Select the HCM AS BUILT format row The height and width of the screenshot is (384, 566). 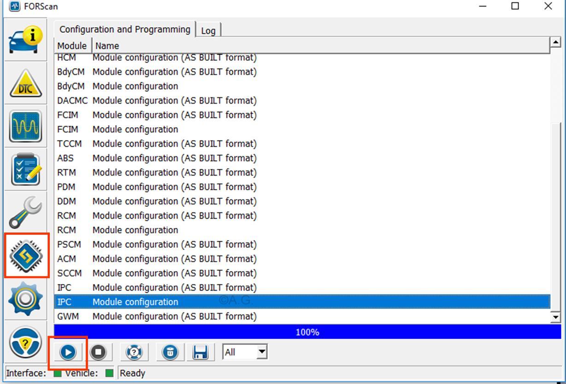[302, 58]
